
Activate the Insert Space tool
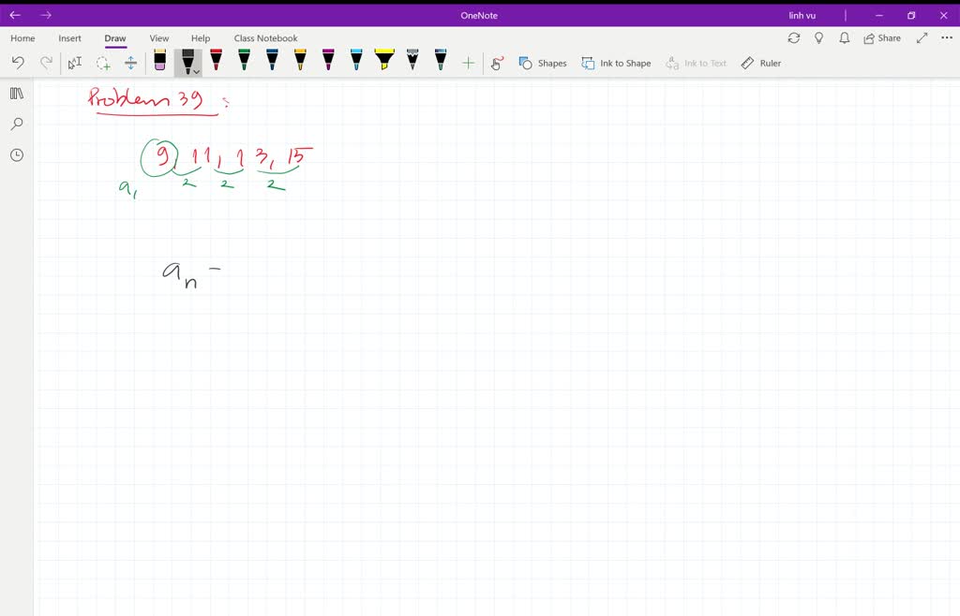[131, 63]
